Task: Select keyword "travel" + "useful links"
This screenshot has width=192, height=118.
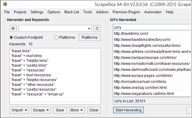Action: tap(29, 65)
